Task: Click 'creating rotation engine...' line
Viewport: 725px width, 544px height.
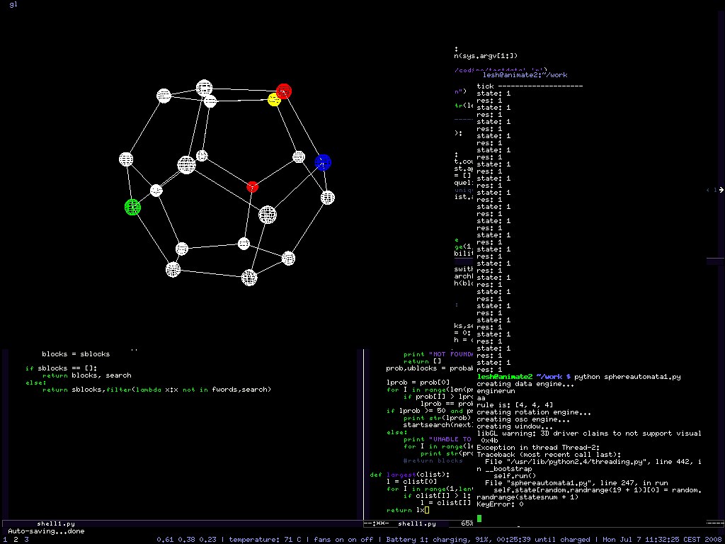Action: (534, 412)
